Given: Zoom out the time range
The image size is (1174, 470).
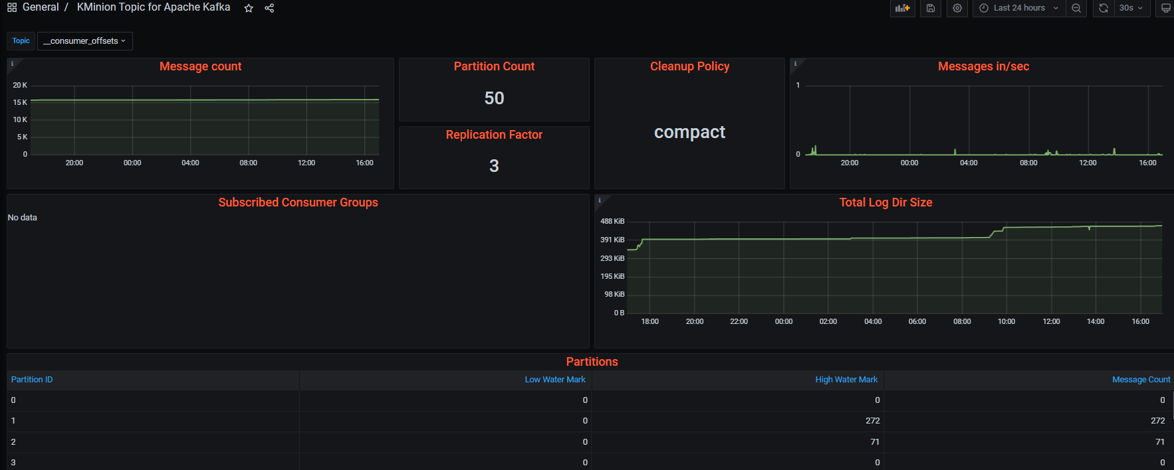Looking at the screenshot, I should [x=1076, y=8].
